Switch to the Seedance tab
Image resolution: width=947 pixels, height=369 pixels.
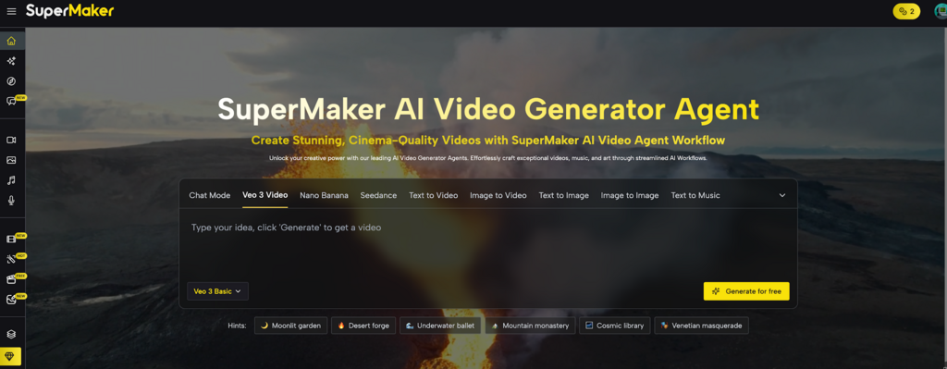[378, 195]
